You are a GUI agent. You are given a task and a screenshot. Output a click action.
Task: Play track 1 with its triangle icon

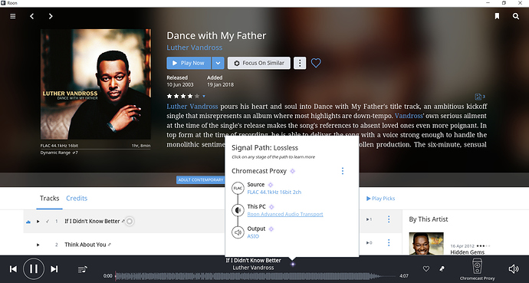(x=38, y=222)
